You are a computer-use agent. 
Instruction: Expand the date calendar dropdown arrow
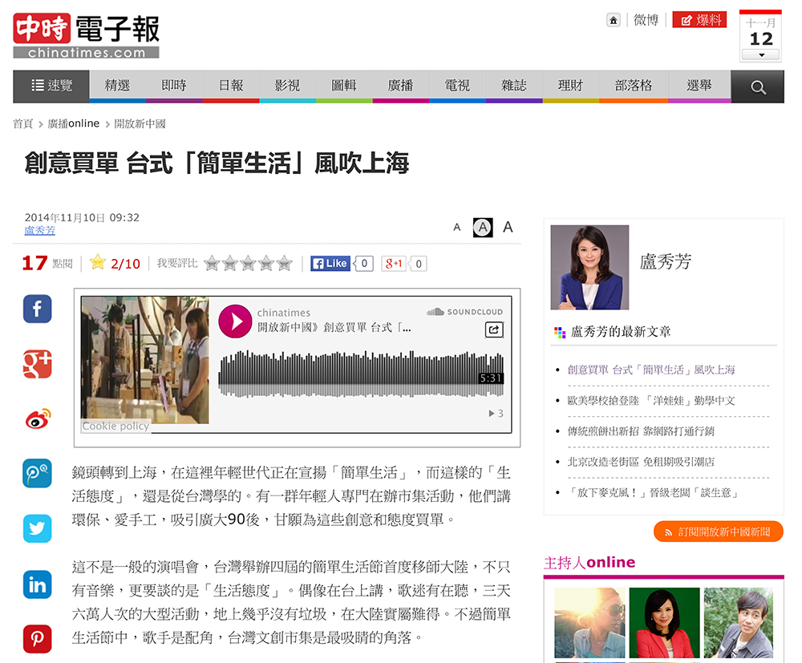[x=761, y=55]
